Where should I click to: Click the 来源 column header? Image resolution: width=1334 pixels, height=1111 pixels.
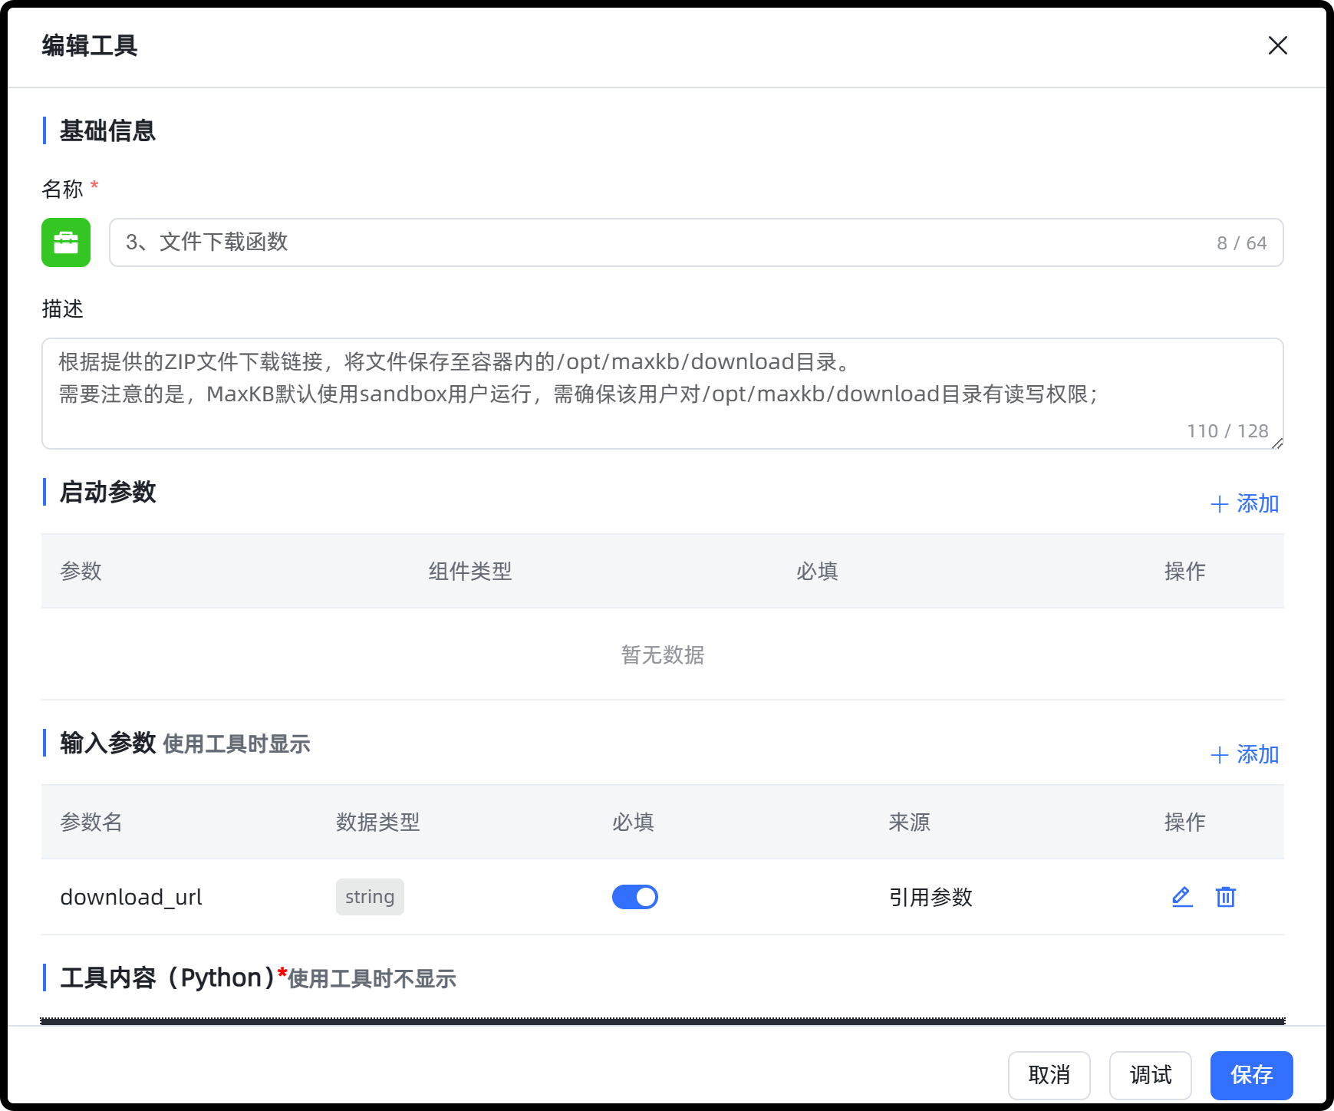coord(909,823)
